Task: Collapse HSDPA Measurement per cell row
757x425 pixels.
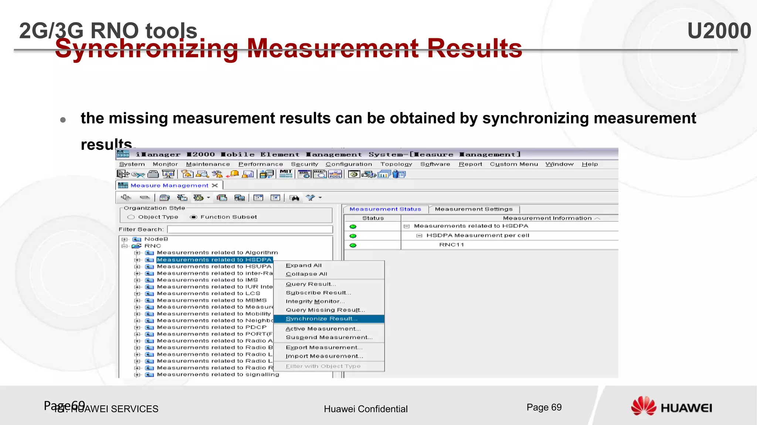Action: pyautogui.click(x=419, y=235)
